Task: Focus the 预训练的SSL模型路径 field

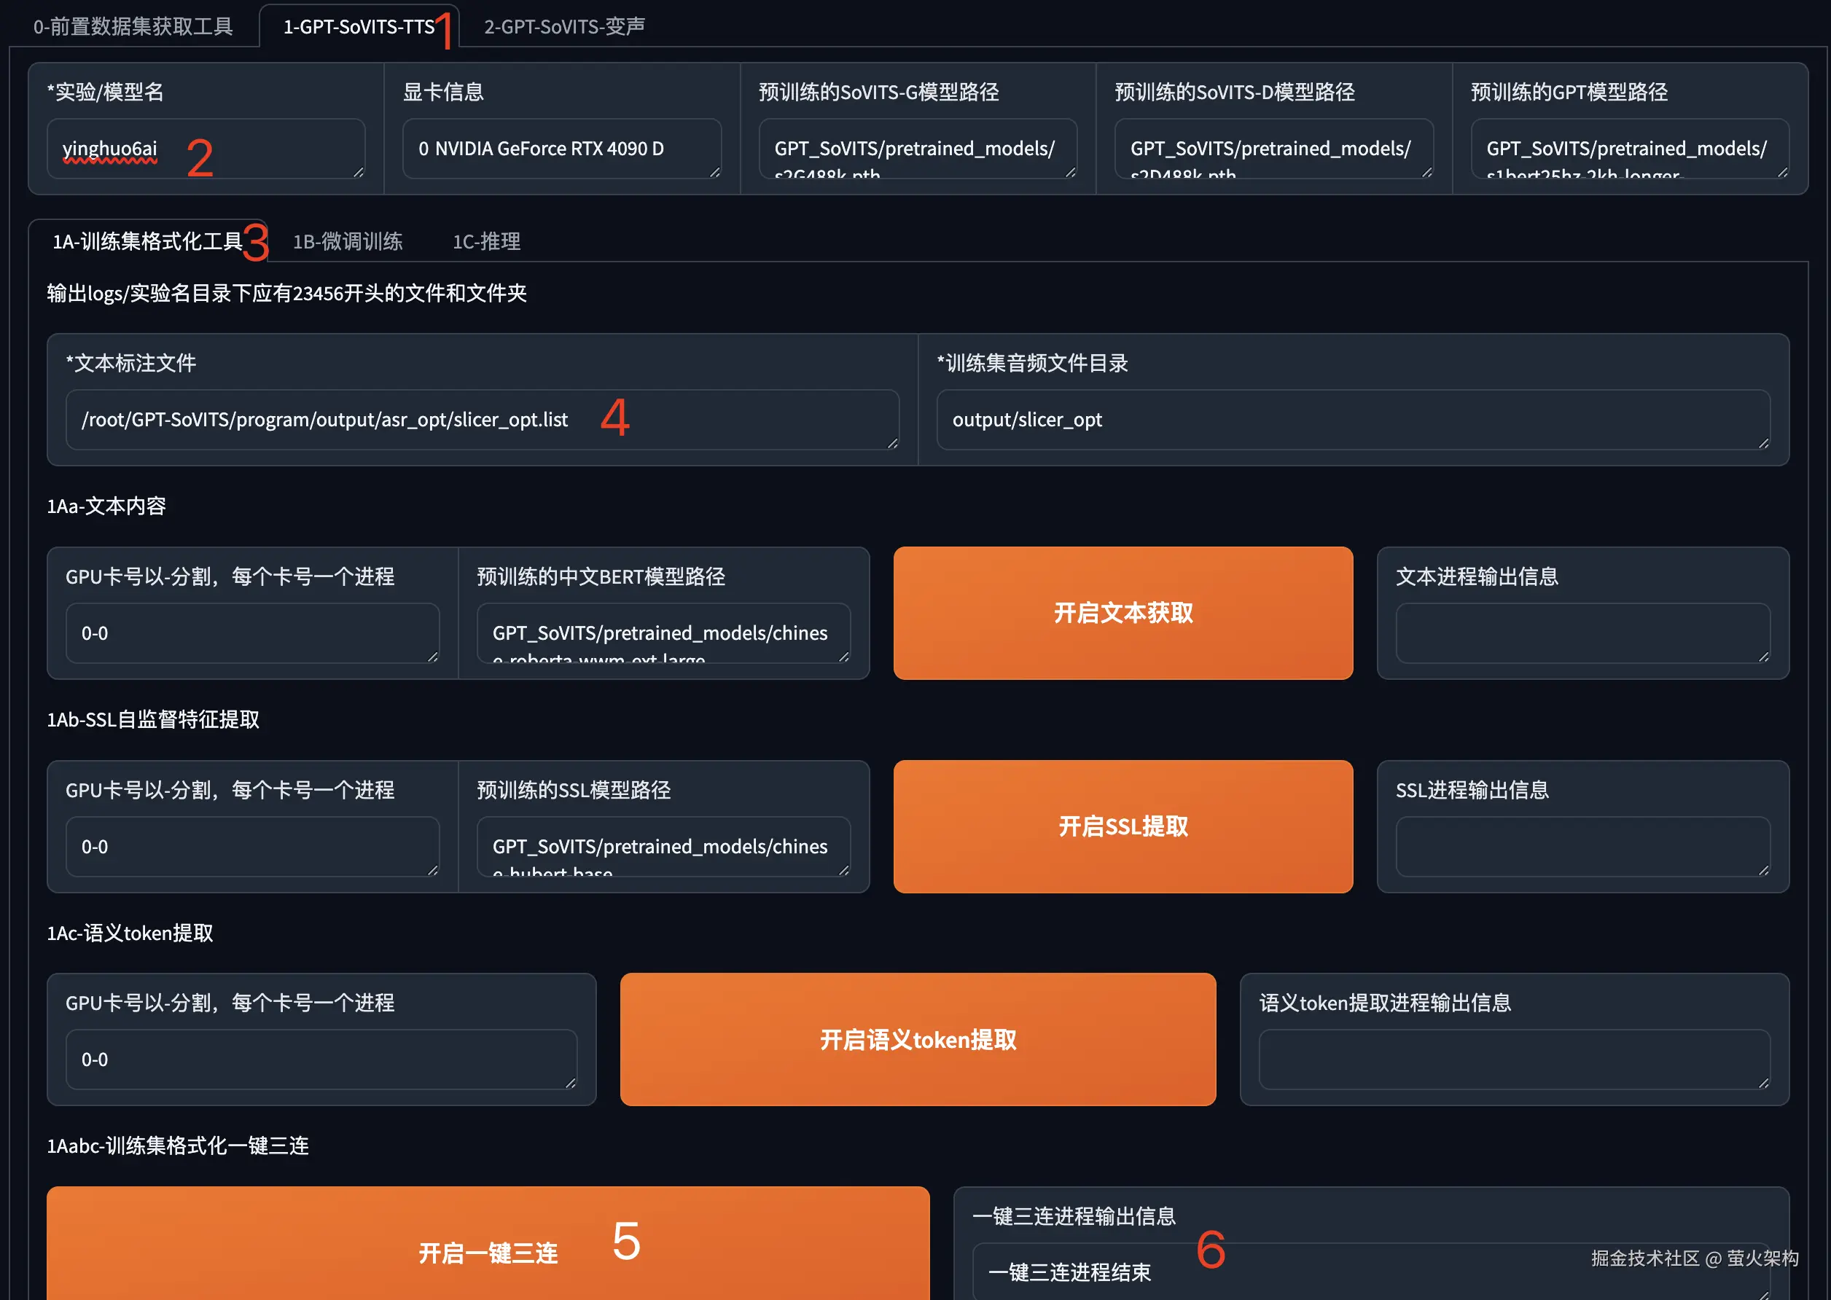Action: (x=663, y=846)
